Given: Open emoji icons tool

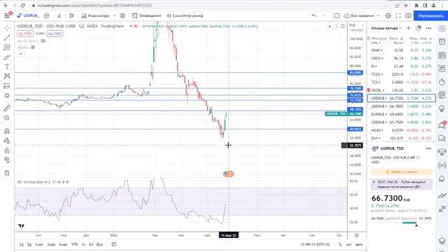Looking at the screenshot, I should click(x=7, y=95).
